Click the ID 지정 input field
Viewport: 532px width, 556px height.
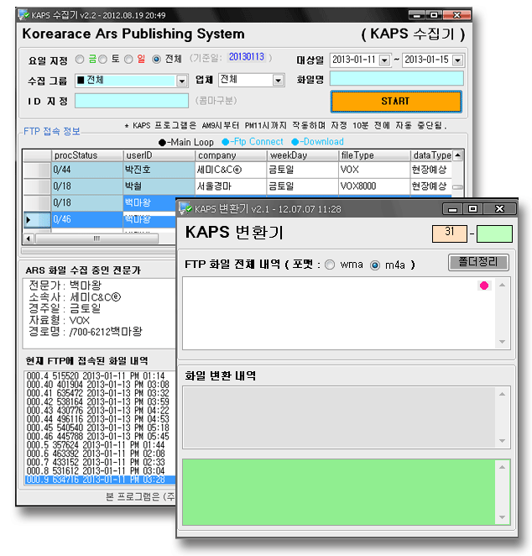(x=132, y=101)
